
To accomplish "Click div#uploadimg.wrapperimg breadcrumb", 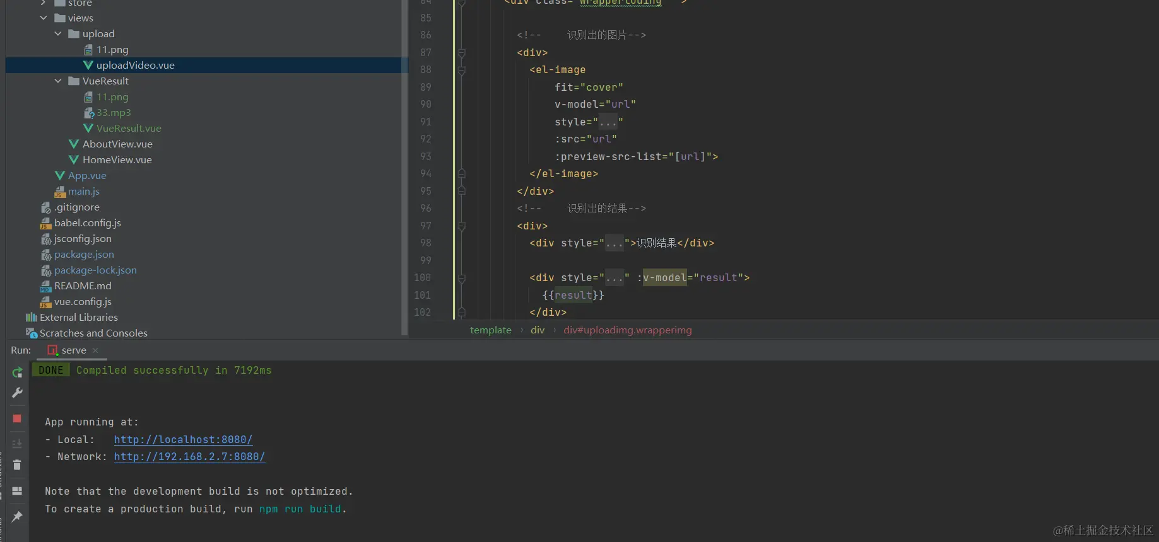I will (x=627, y=330).
